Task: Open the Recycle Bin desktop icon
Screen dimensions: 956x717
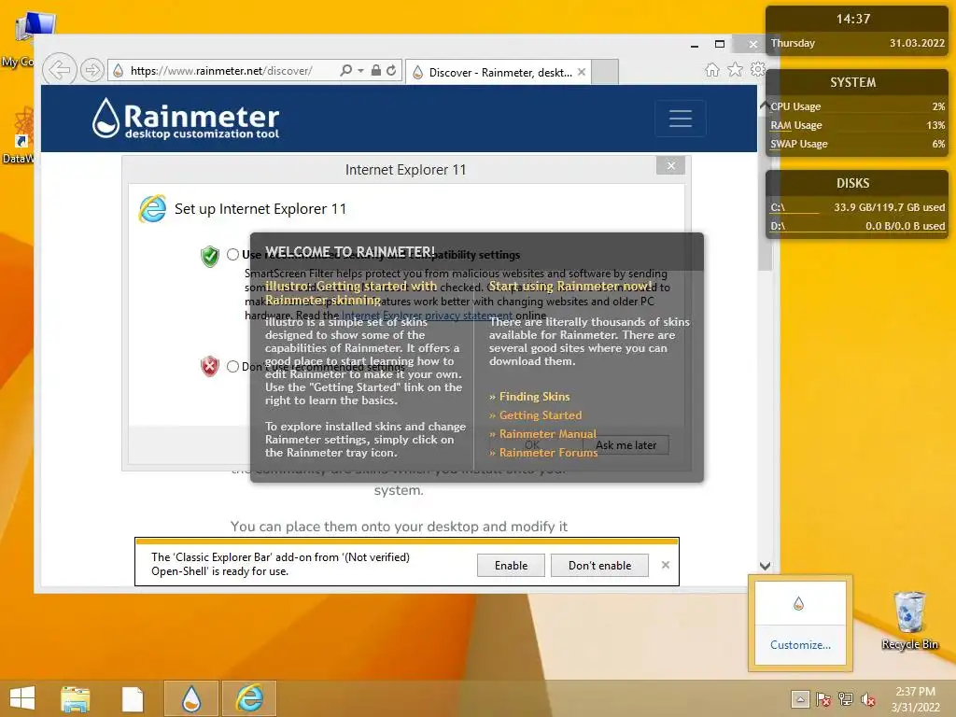Action: coord(909,621)
